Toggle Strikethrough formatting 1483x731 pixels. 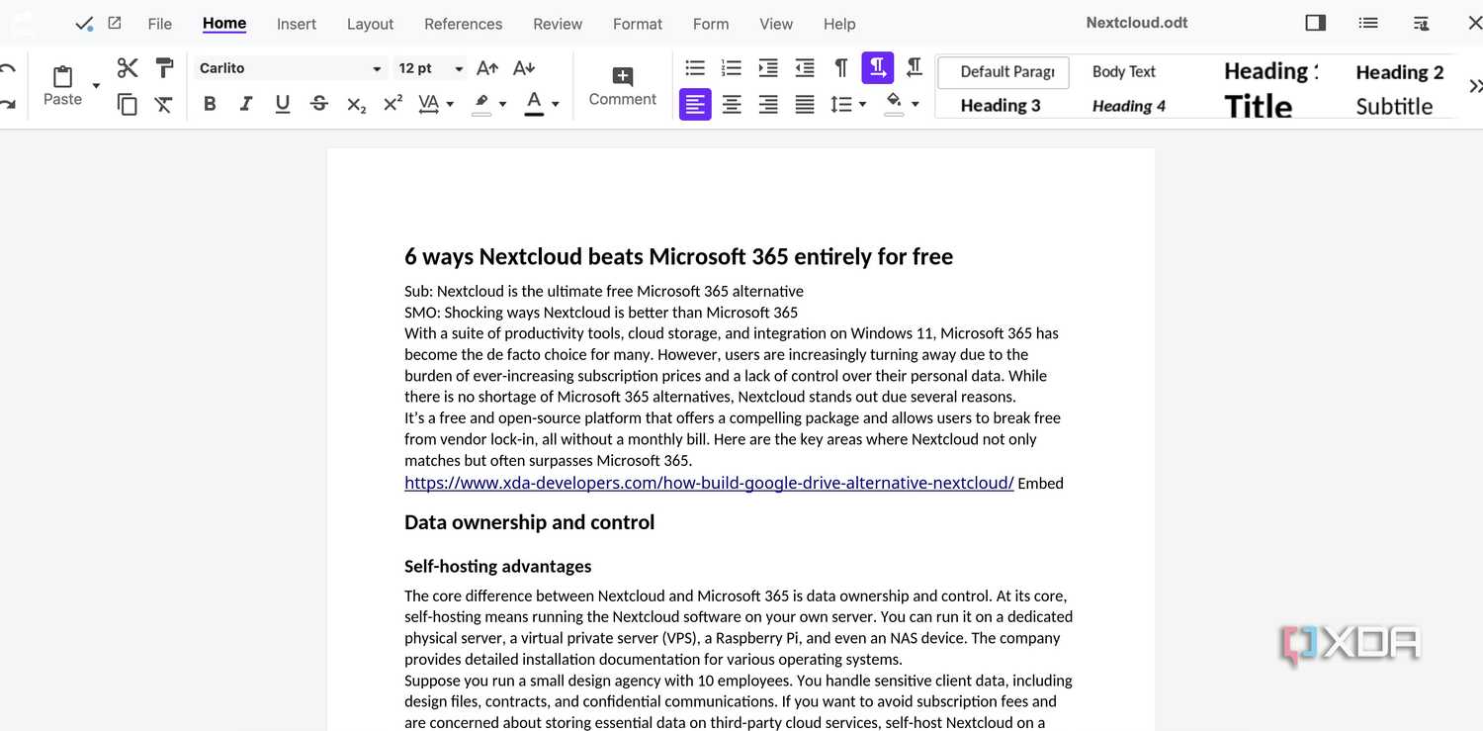(319, 104)
